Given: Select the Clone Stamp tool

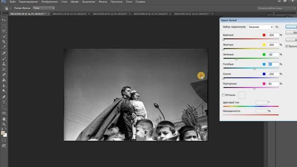Looking at the screenshot, I should [4, 64].
